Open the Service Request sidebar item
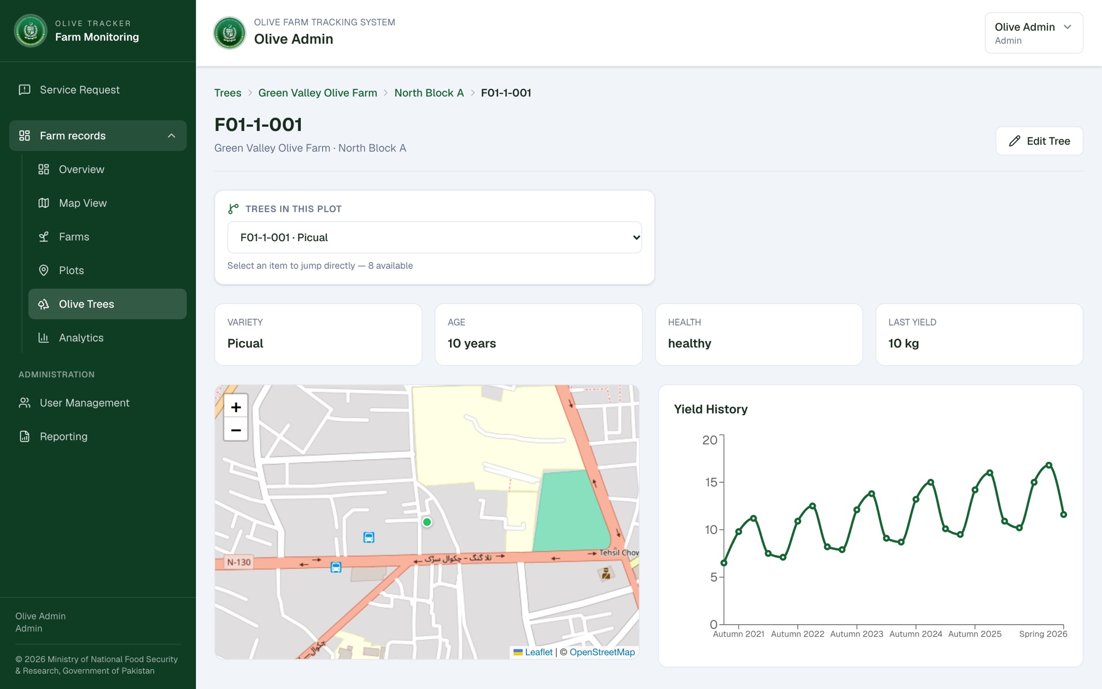 pos(98,90)
